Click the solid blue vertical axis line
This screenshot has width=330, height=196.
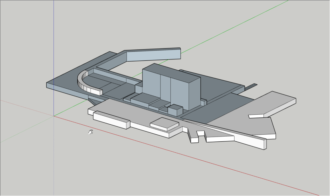pos(53,48)
